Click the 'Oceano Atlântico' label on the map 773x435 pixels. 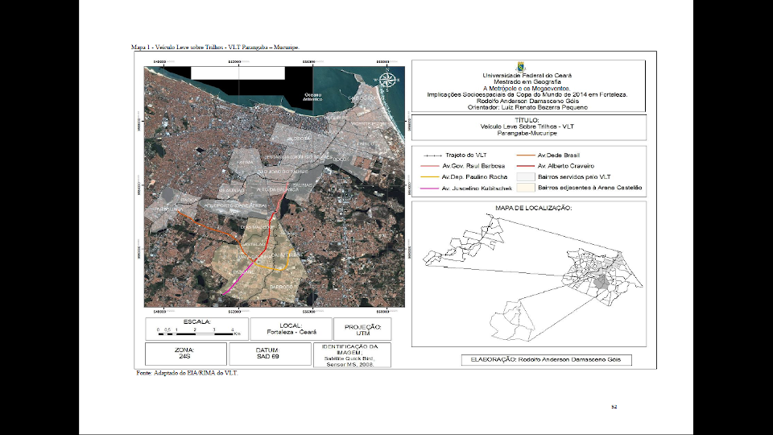tap(312, 97)
